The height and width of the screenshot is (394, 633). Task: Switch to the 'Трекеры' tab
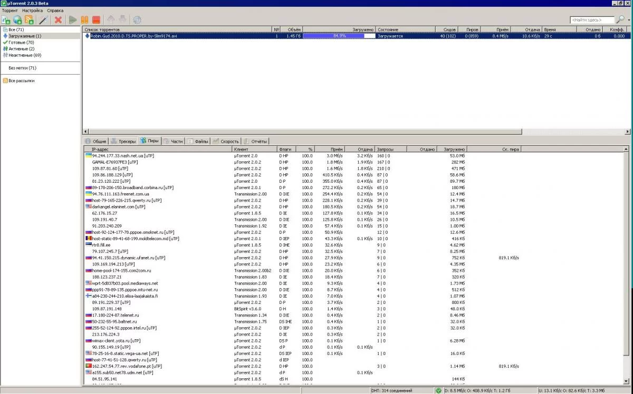pos(123,141)
